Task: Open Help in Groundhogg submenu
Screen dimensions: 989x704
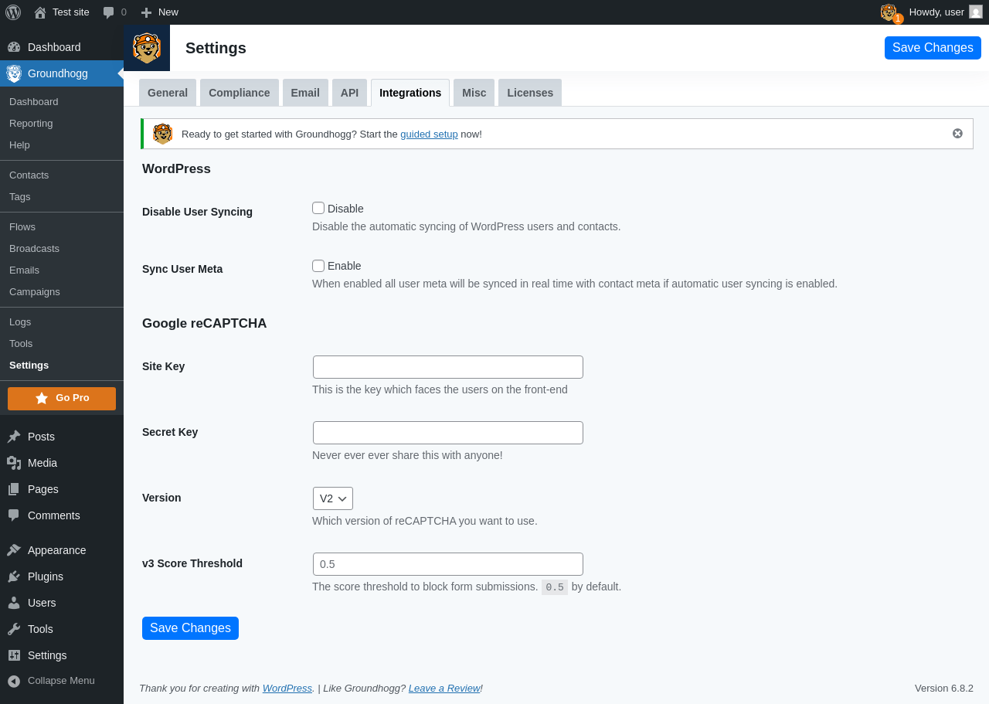Action: [62, 145]
